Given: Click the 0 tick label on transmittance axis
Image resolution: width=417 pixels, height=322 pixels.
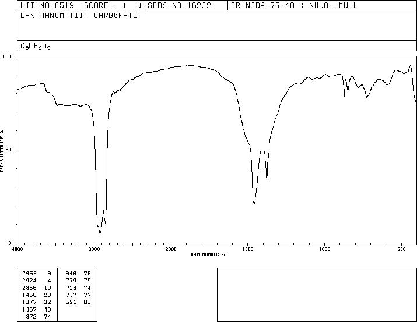Looking at the screenshot, I should point(10,243).
